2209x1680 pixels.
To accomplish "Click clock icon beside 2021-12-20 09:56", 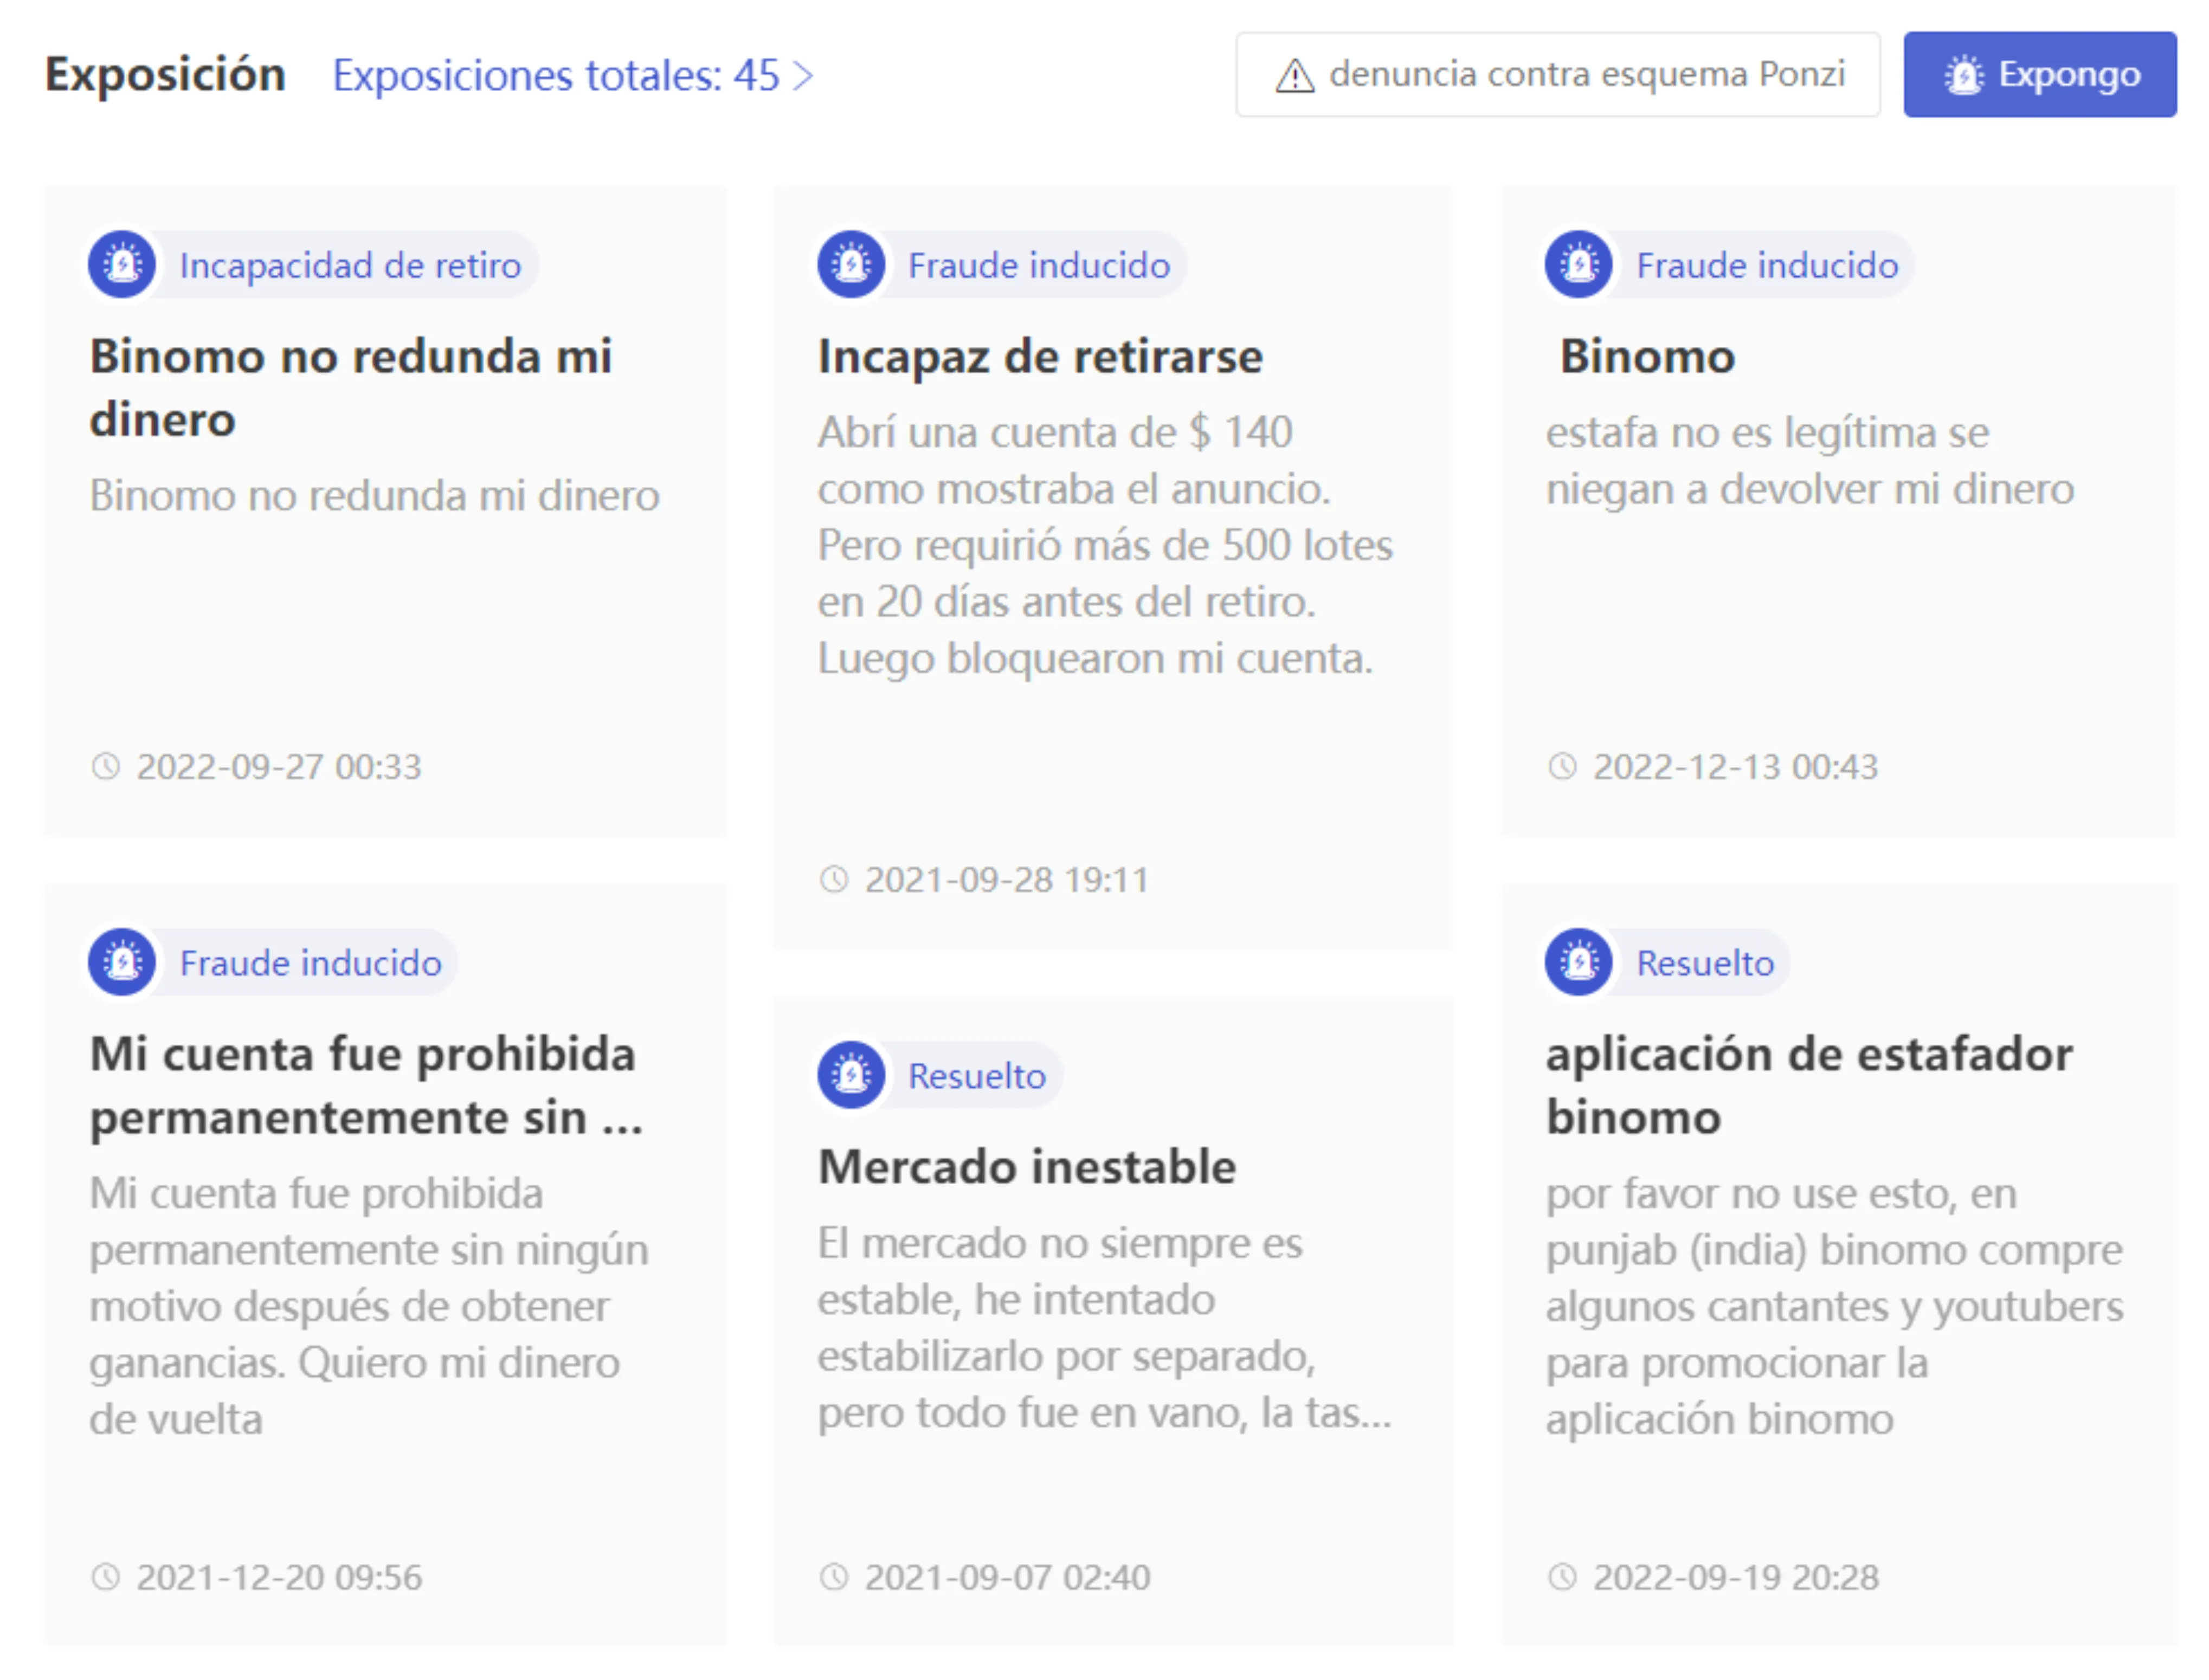I will pos(106,1578).
